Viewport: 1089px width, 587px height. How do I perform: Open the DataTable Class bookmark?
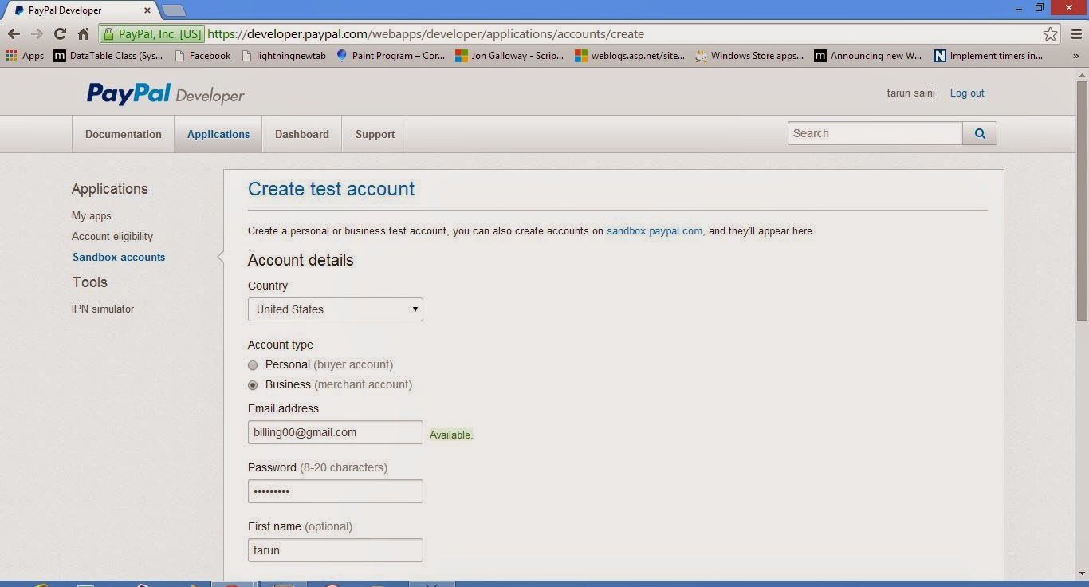(x=108, y=56)
